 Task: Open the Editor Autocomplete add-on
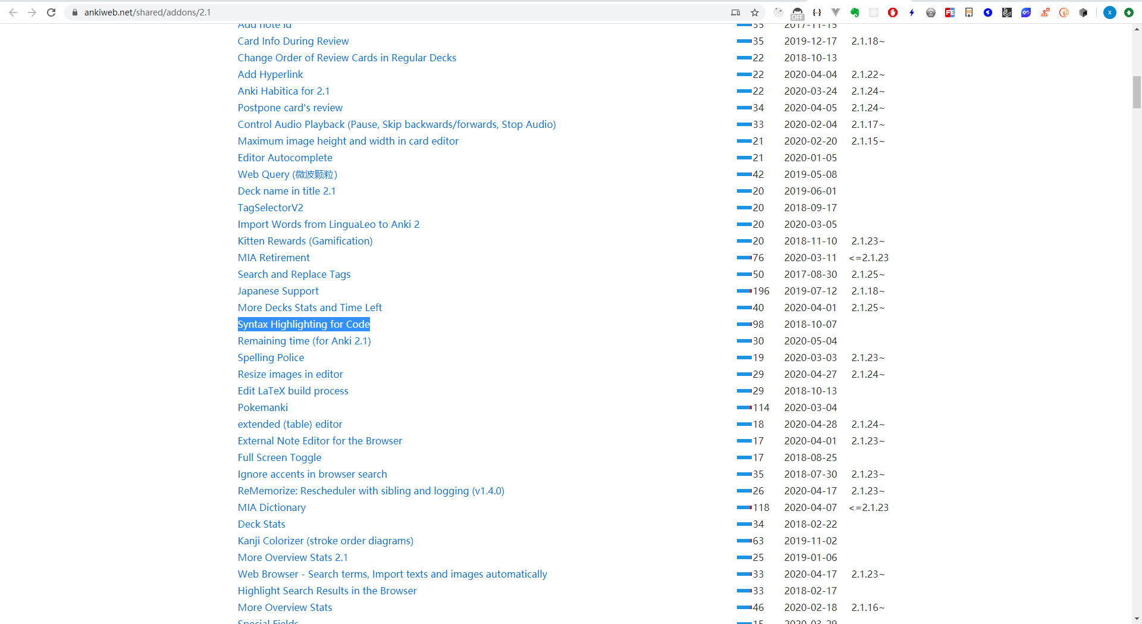285,158
